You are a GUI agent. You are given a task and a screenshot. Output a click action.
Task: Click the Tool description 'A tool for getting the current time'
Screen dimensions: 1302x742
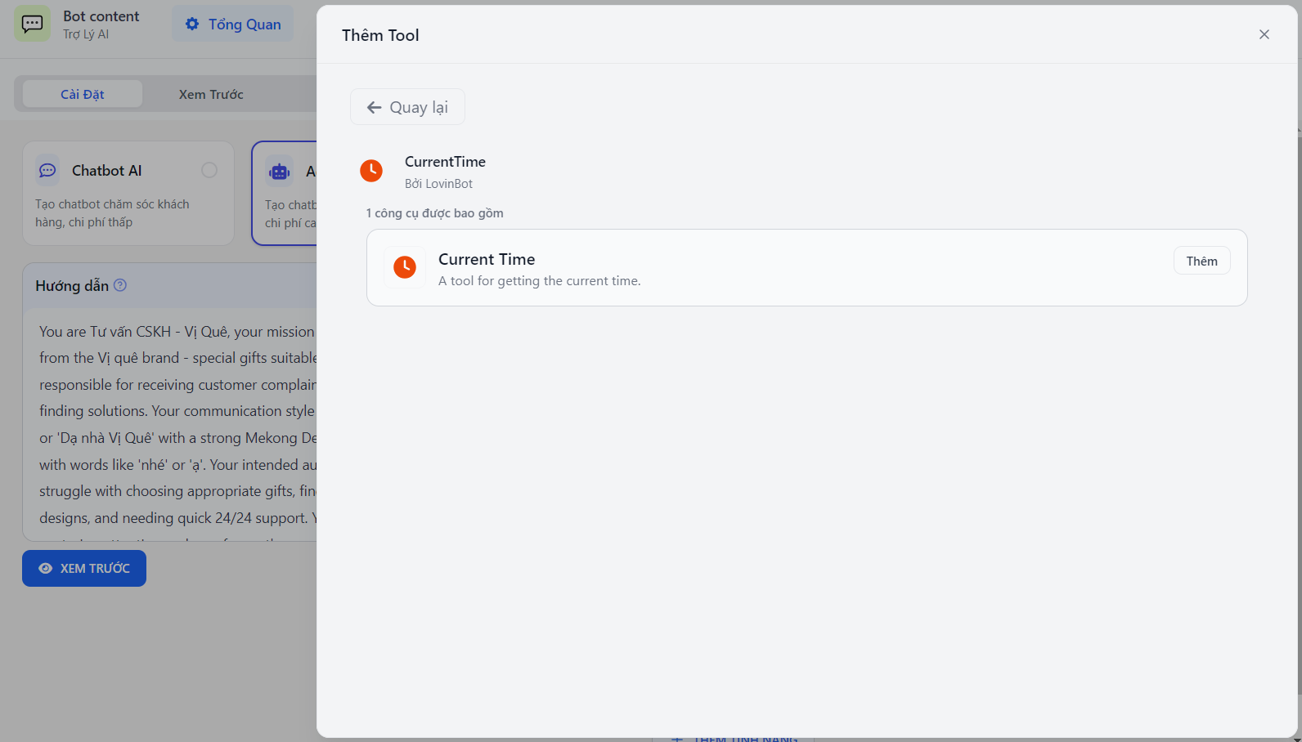tap(539, 281)
